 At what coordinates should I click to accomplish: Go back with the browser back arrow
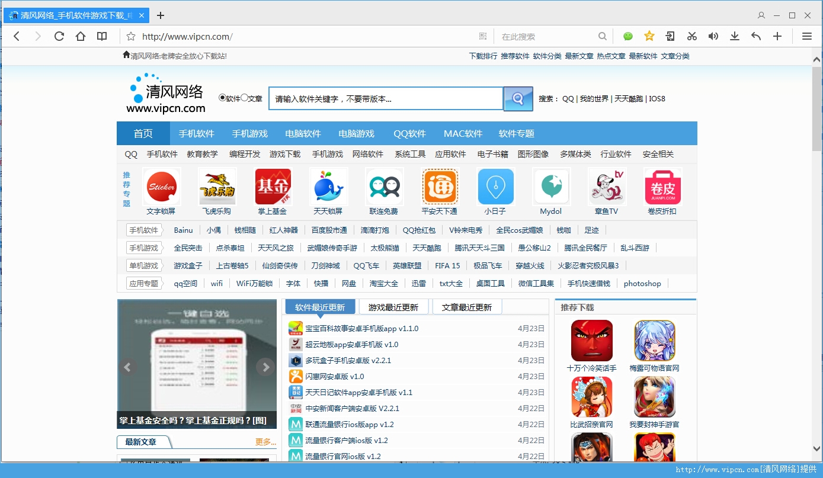[17, 36]
